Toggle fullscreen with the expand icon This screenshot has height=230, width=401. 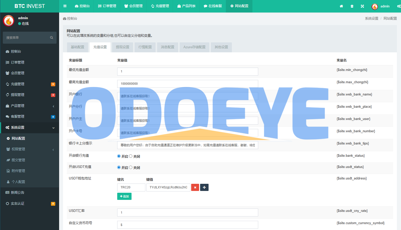tap(362, 6)
